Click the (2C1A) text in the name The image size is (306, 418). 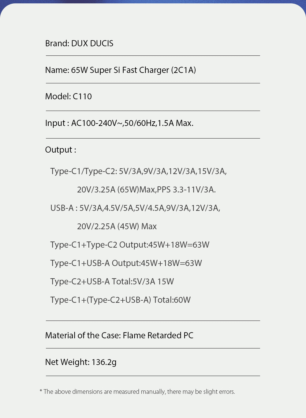[184, 70]
